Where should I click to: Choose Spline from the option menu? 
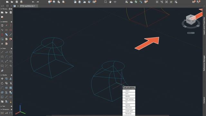click(x=129, y=105)
